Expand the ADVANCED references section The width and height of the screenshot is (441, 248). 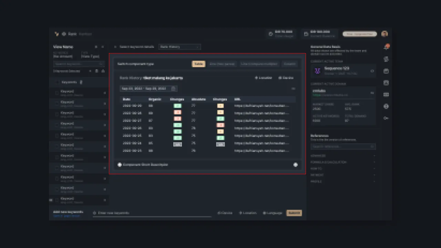[x=342, y=156]
